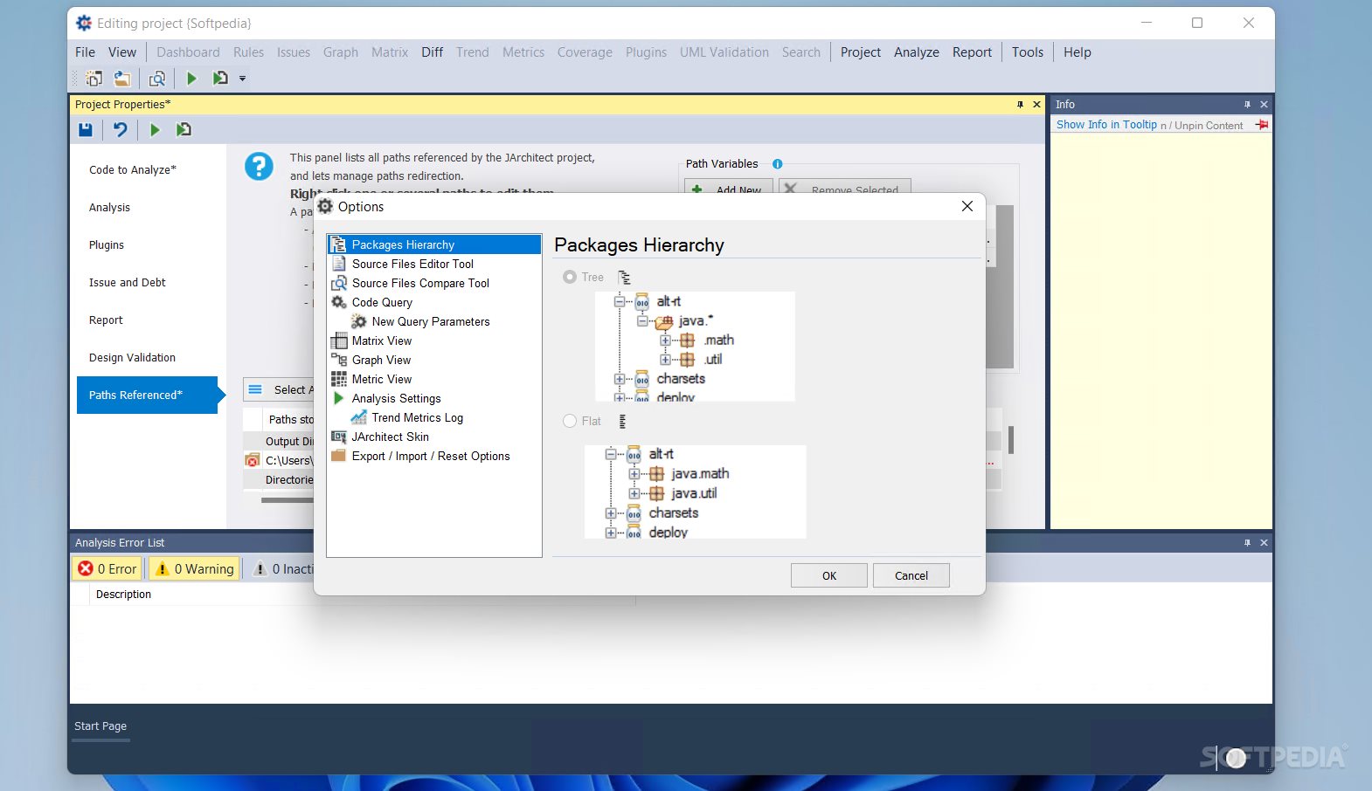Toggle the 0 Inactive filter button
1372x791 pixels.
tap(282, 569)
